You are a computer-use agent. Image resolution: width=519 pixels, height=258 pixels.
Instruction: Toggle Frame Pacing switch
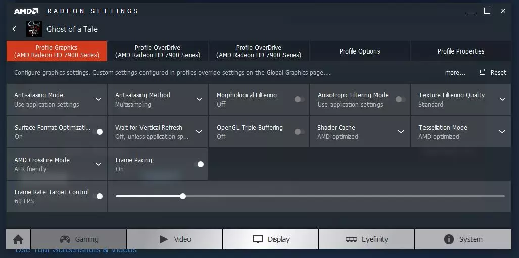[200, 164]
